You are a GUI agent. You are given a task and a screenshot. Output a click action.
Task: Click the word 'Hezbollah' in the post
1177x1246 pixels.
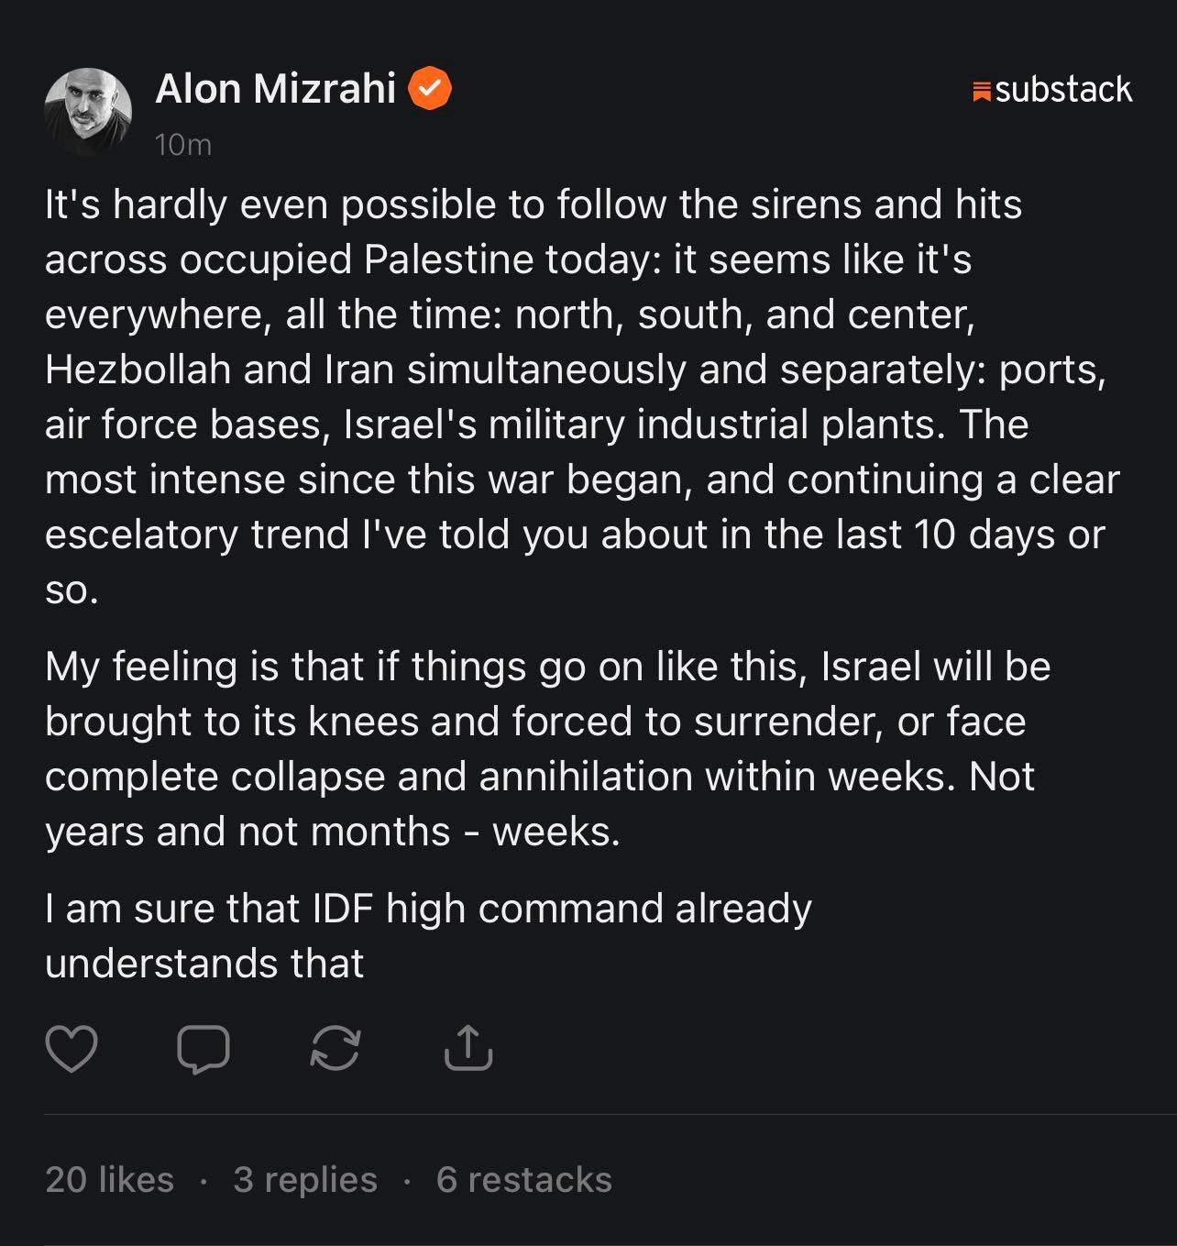pyautogui.click(x=137, y=369)
